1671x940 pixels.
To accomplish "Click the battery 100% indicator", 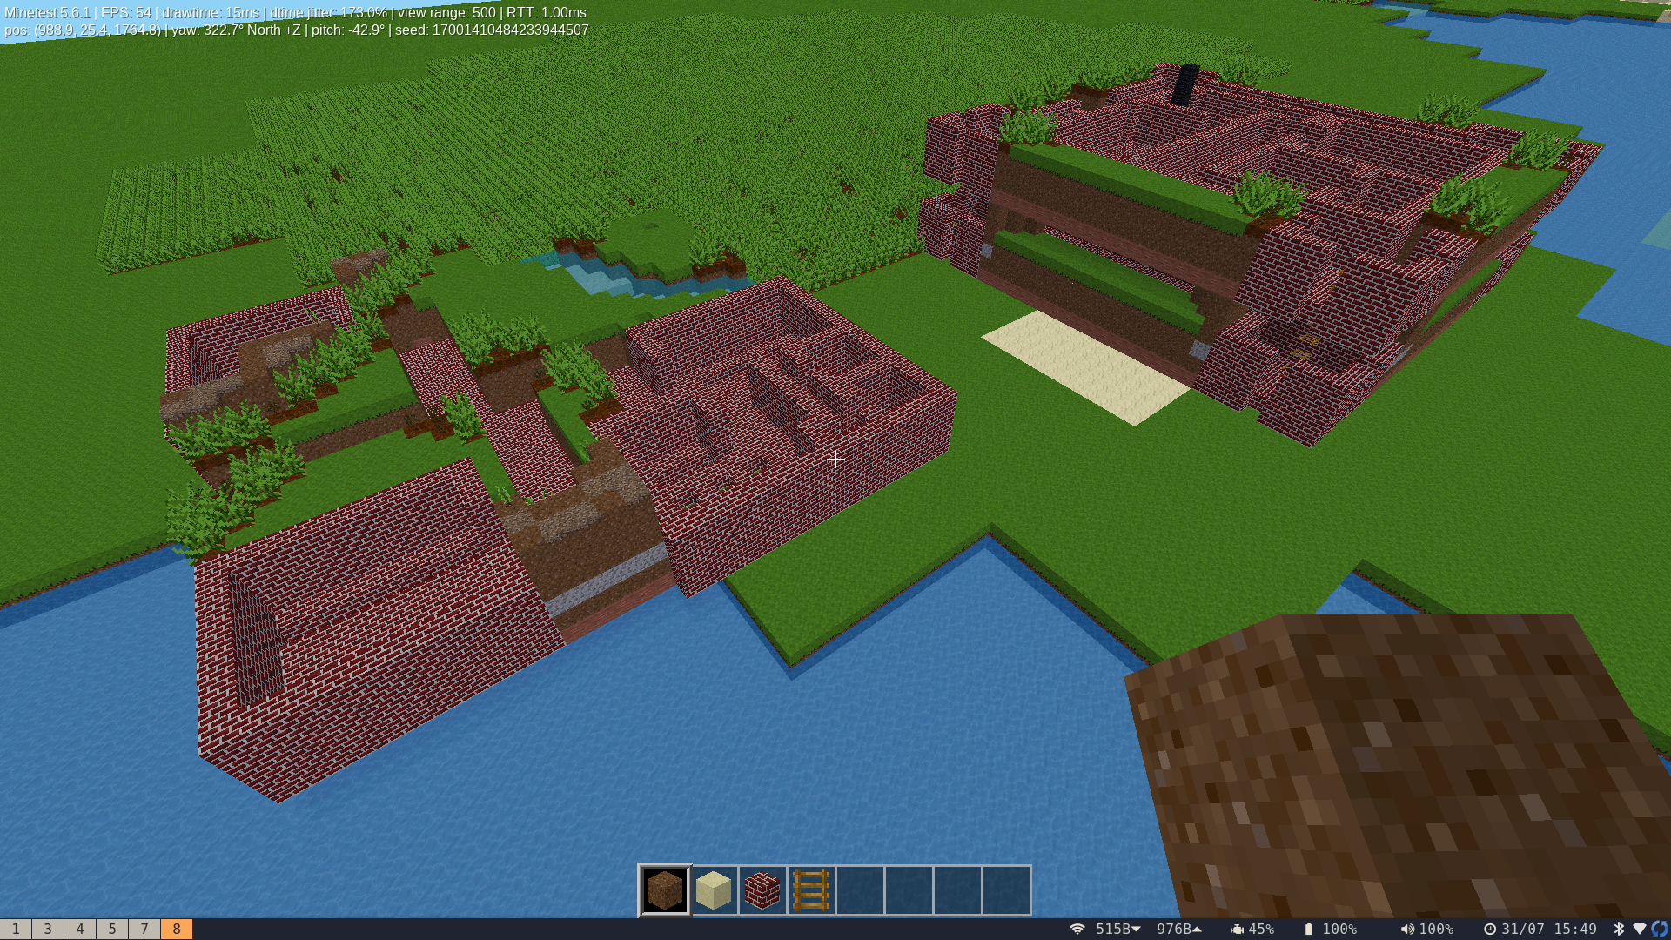I will (x=1331, y=929).
